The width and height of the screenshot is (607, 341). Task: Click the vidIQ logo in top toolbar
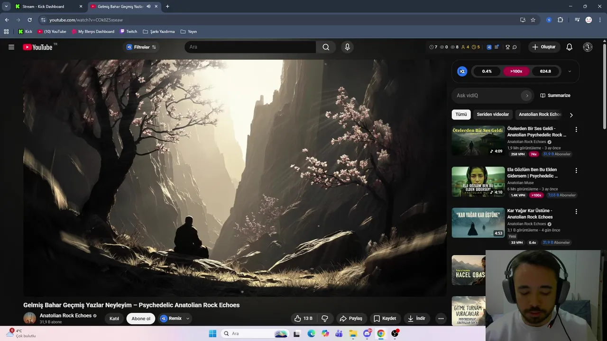489,47
